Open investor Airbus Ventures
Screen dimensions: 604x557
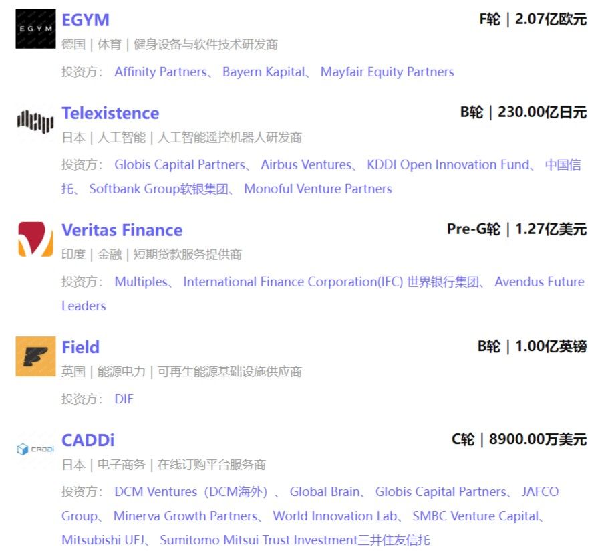pyautogui.click(x=306, y=165)
